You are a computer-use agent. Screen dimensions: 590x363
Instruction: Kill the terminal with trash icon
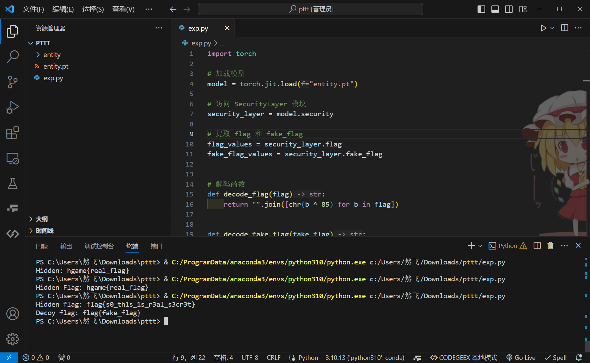click(x=551, y=246)
